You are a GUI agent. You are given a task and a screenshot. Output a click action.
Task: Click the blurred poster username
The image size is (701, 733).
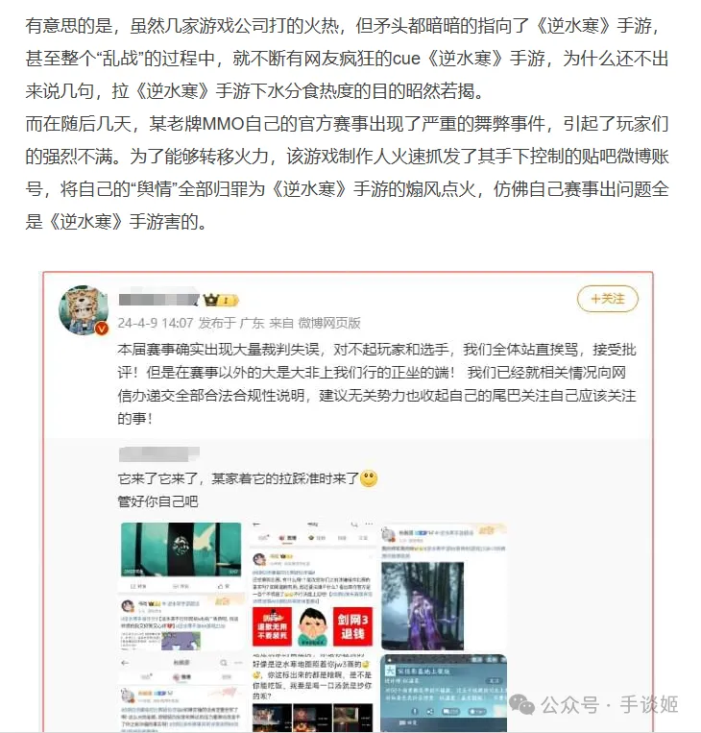click(158, 300)
